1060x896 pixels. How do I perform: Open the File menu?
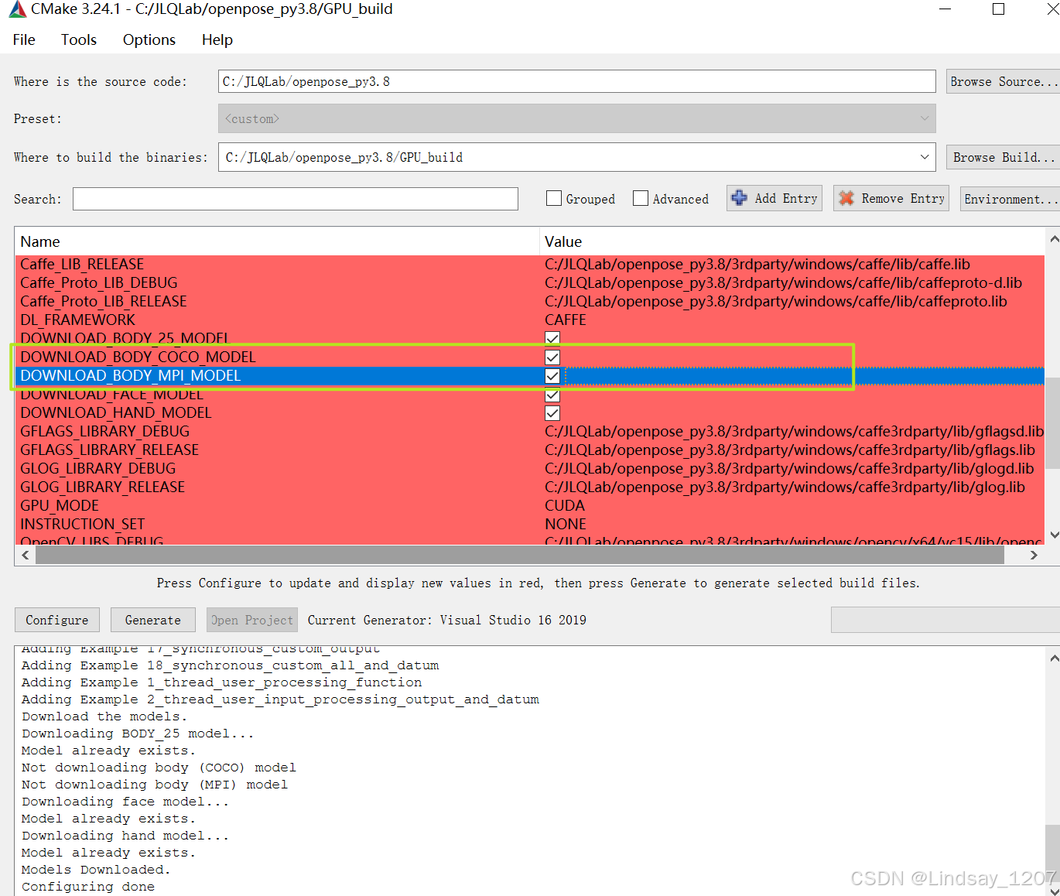[x=24, y=39]
